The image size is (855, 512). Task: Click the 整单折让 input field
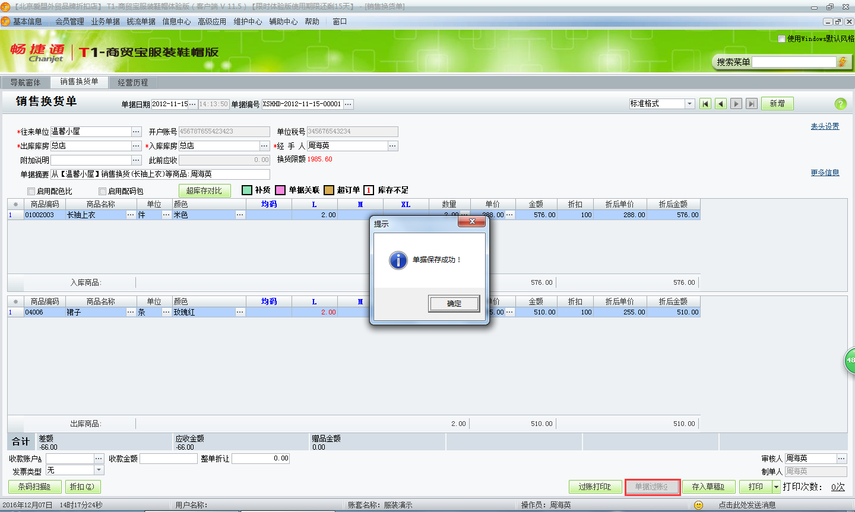point(261,459)
